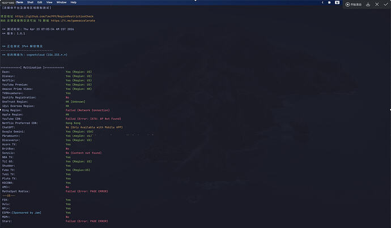Click the 'TVBAnywhere+:' row label
This screenshot has width=391, height=228.
click(x=12, y=93)
